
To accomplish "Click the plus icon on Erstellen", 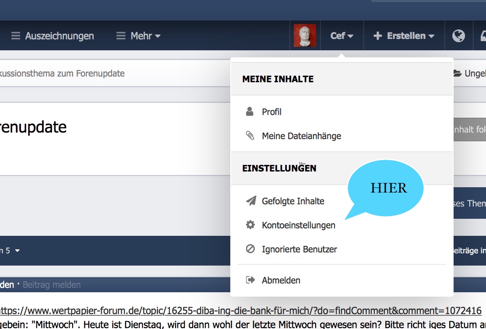I will 377,36.
